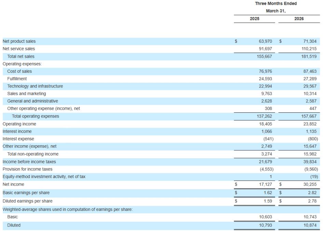Select the 15,982 non-operating income value

pos(310,154)
